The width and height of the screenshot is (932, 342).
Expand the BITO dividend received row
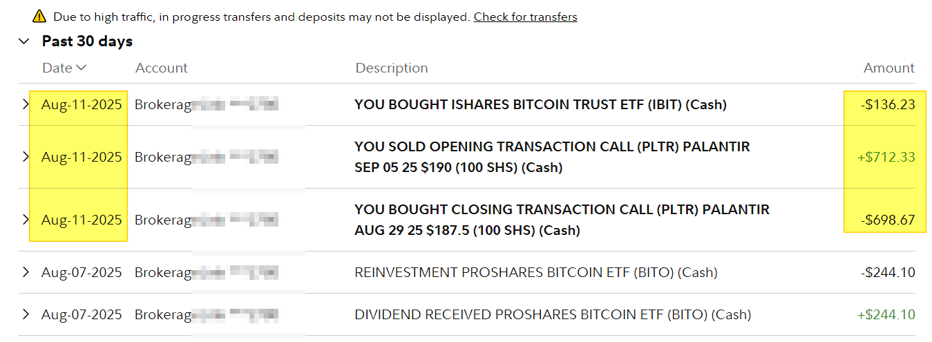coord(26,314)
